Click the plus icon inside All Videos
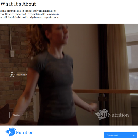This screenshot has height=138, width=138. [23, 115]
